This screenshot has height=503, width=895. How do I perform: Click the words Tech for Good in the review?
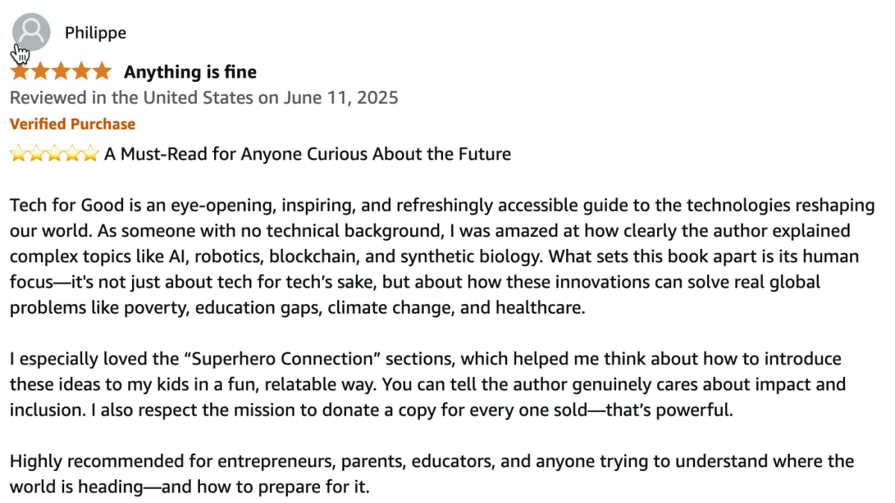(57, 206)
